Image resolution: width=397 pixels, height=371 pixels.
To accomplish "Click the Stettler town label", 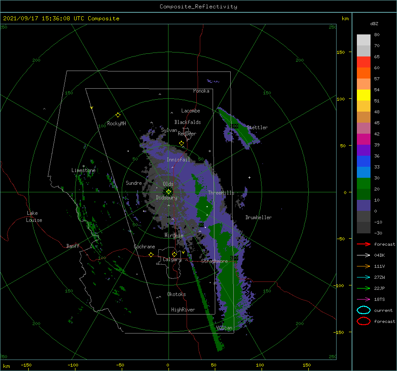I will pos(257,127).
